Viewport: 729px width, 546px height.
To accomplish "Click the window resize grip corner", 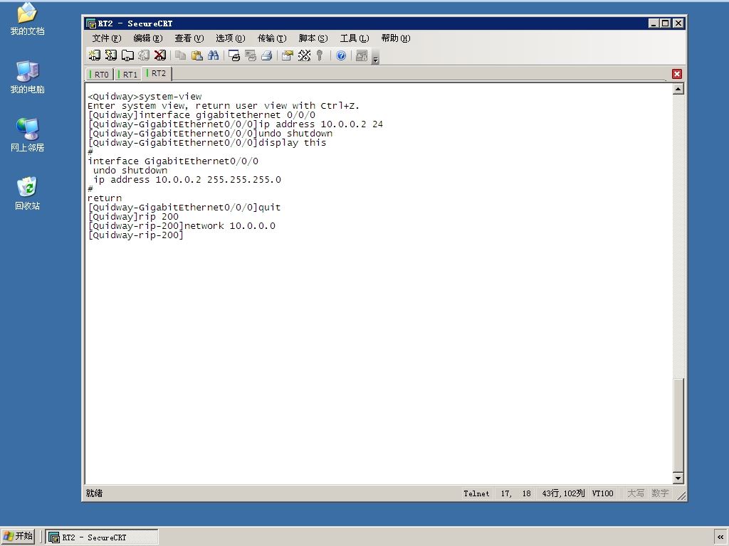I will click(x=681, y=496).
